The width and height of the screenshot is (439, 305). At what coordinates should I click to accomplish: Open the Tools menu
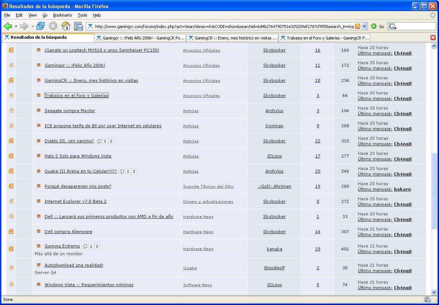tap(82, 15)
